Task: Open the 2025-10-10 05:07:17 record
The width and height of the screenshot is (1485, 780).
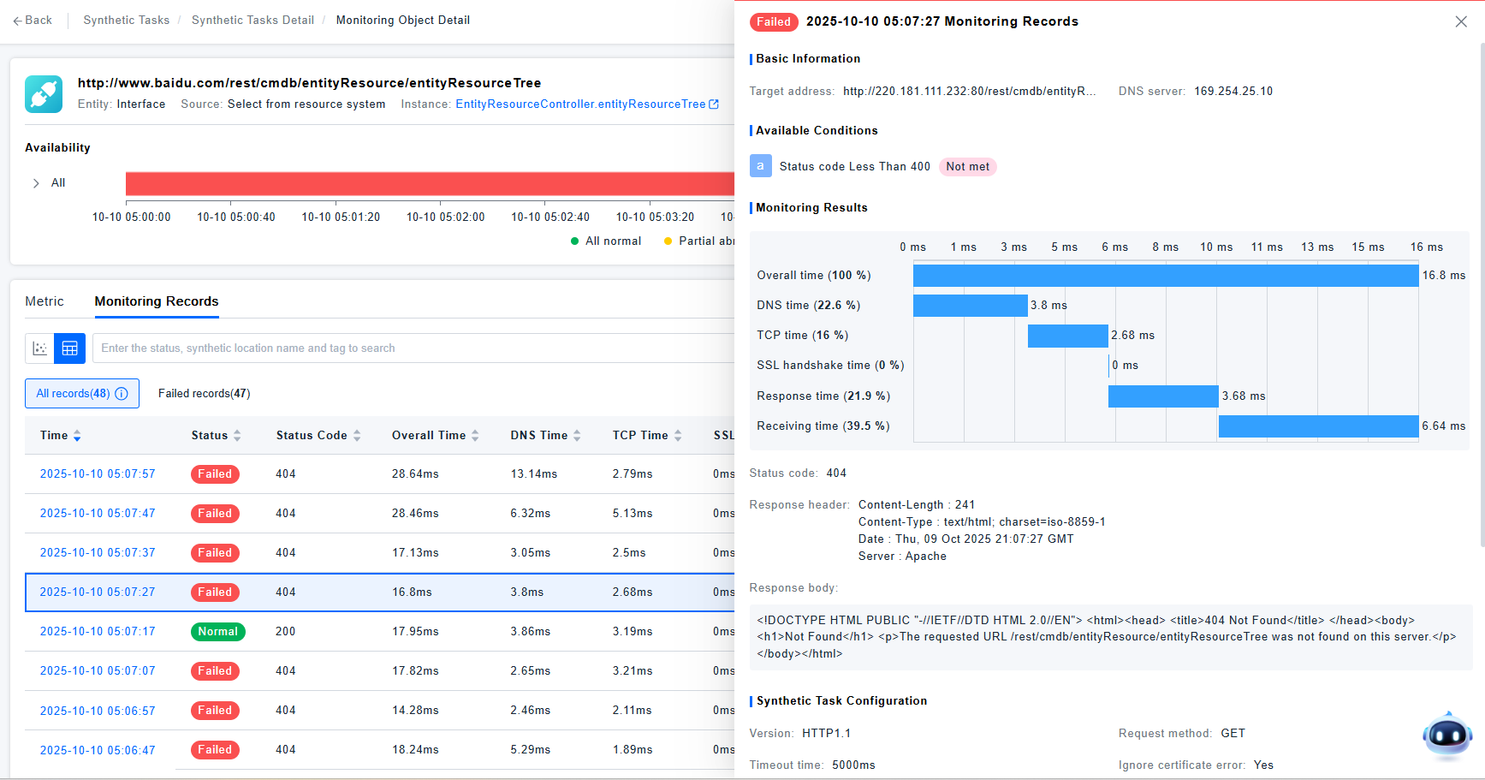Action: (x=98, y=632)
